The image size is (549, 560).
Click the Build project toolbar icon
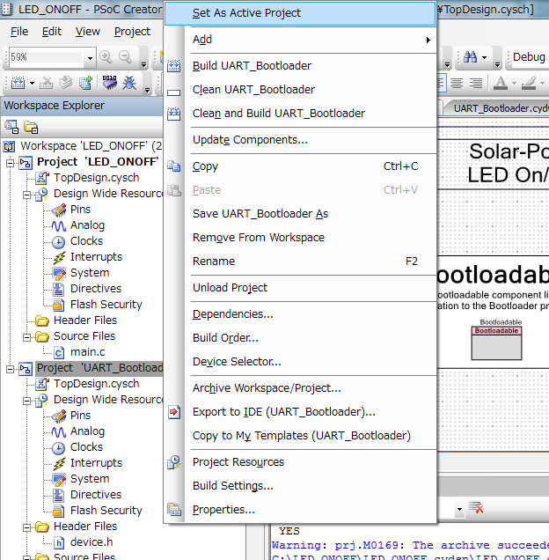18,83
